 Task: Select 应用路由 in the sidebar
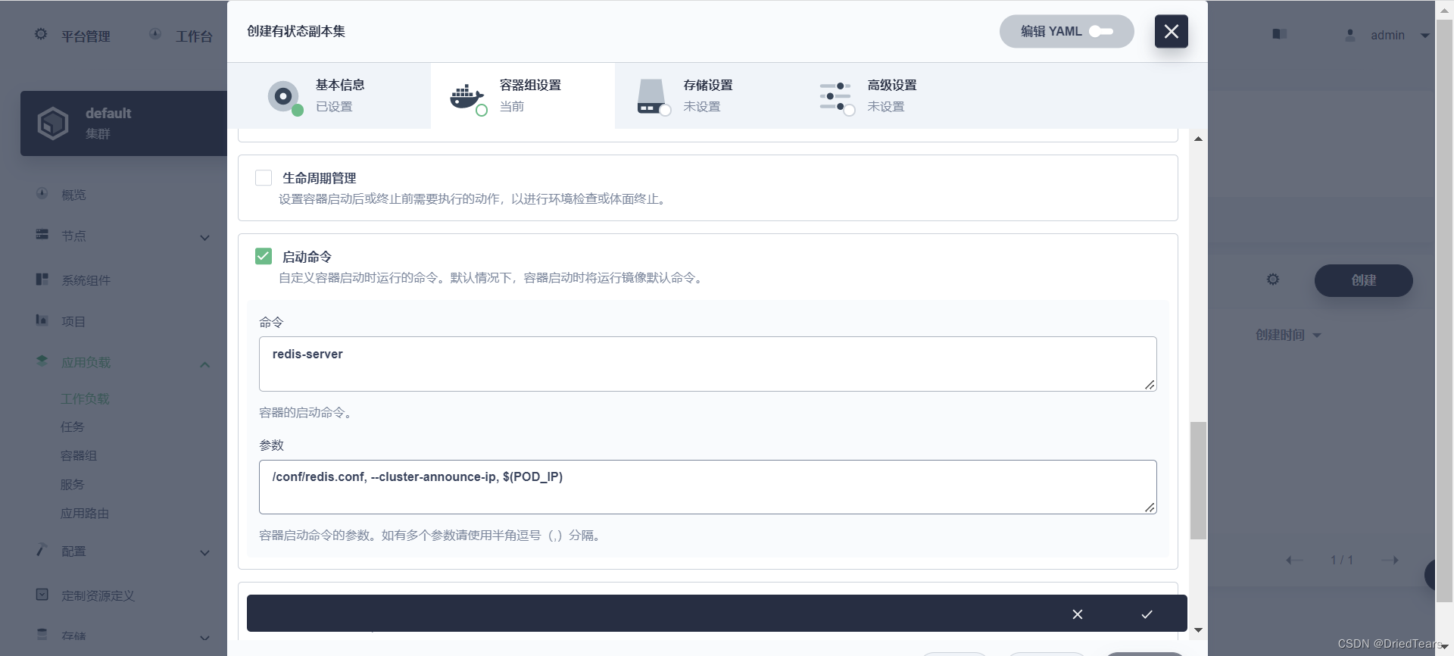85,514
